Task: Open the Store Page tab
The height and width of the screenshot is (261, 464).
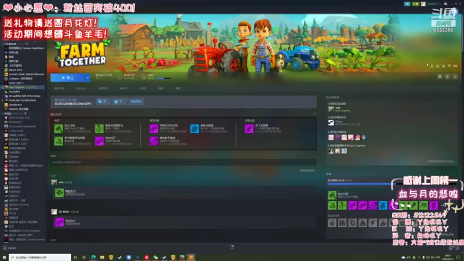Action: pyautogui.click(x=59, y=88)
